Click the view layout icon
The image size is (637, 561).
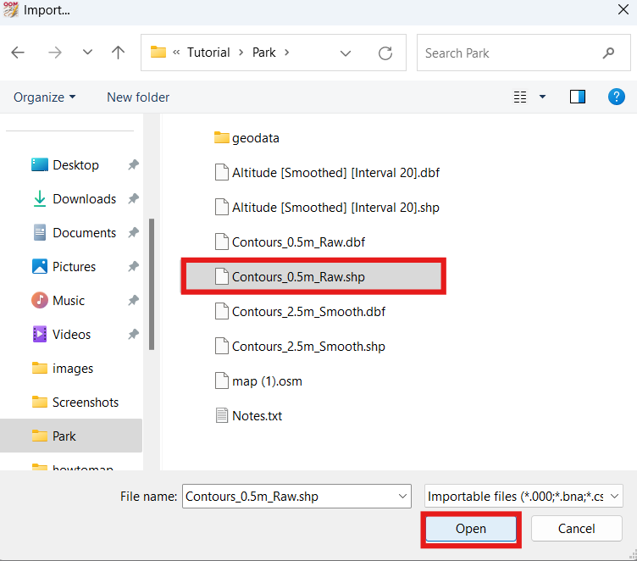520,97
